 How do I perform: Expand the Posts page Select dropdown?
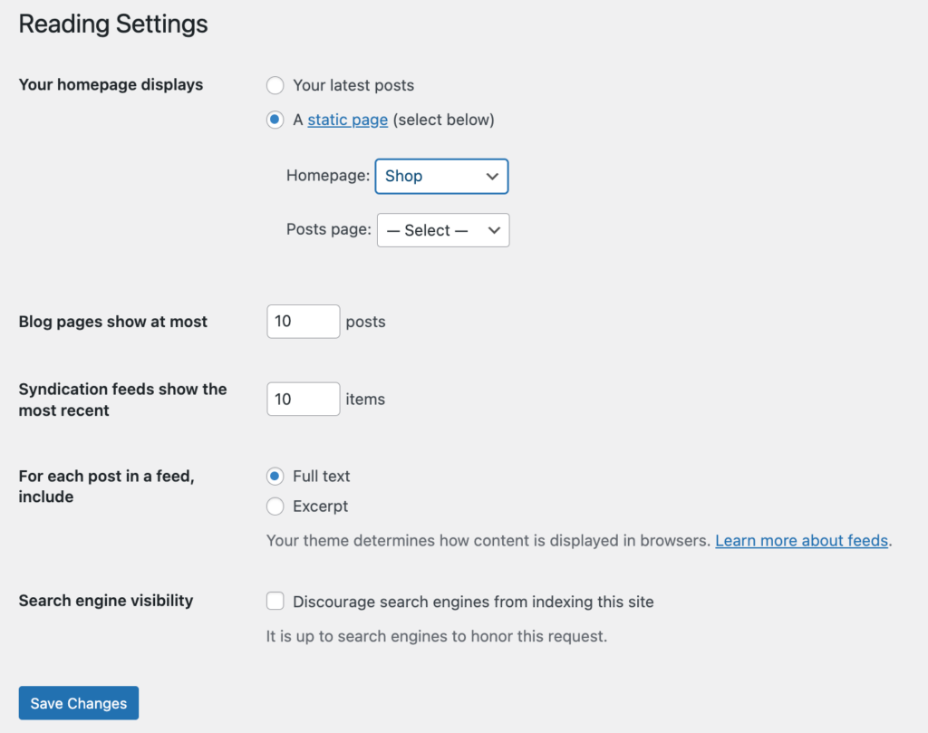tap(442, 230)
